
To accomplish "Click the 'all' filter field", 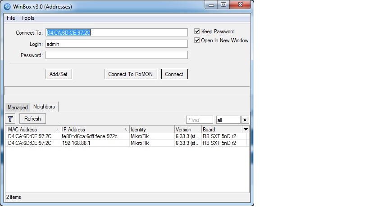I will [228, 120].
